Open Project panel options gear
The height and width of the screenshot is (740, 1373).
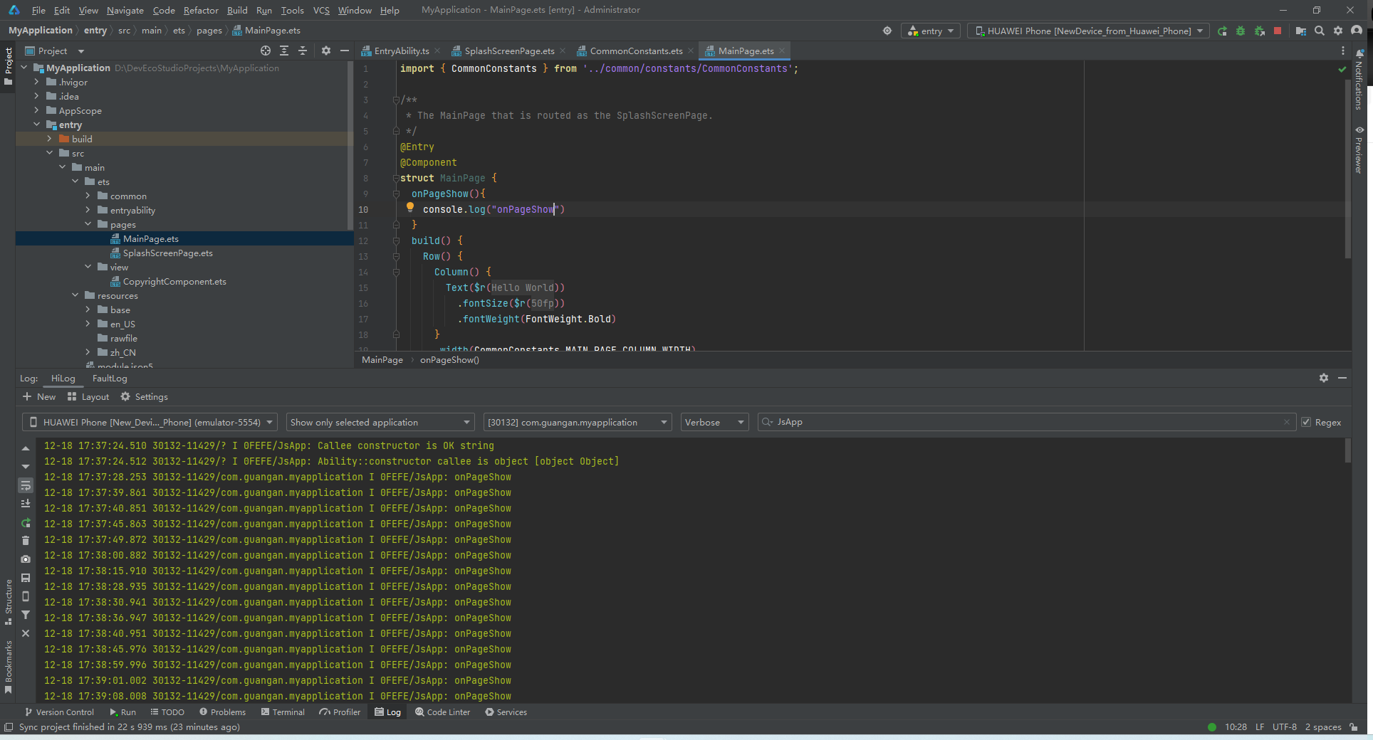326,51
